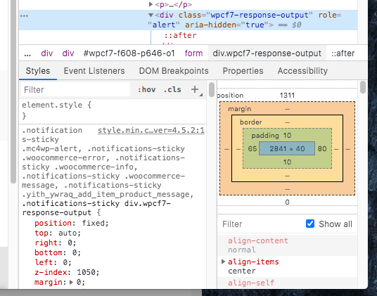Switch to the Properties tab
This screenshot has height=296, width=377.
point(243,71)
